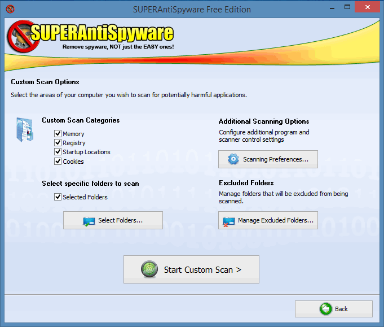Open Manage Excluded Folders

tap(268, 220)
